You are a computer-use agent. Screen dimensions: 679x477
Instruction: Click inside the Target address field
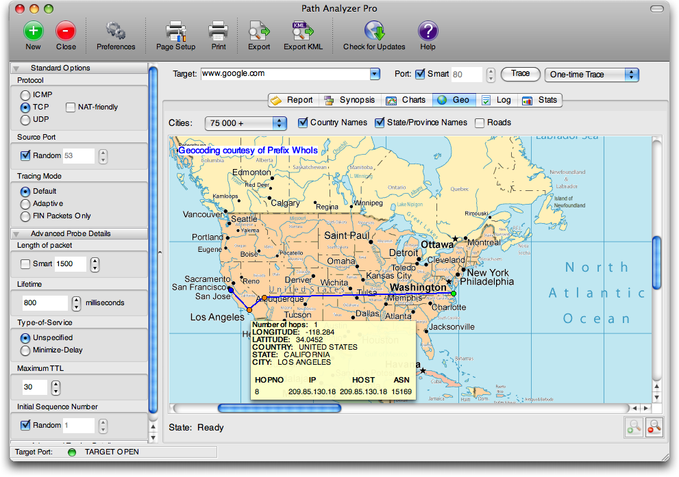(x=286, y=74)
